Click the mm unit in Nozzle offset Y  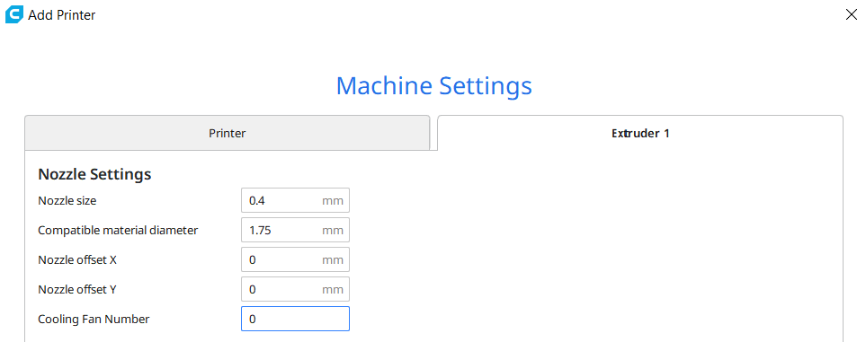pos(333,290)
